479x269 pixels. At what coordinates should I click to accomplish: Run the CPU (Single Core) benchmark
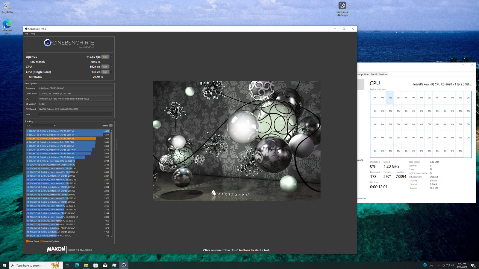(x=105, y=72)
